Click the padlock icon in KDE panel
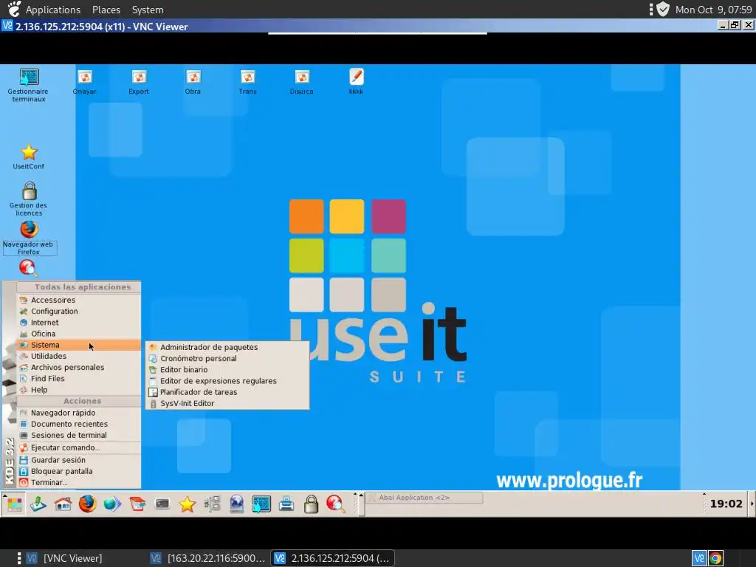Image resolution: width=756 pixels, height=567 pixels. click(x=311, y=504)
